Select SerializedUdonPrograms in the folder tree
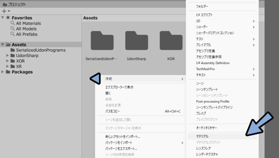 point(41,50)
